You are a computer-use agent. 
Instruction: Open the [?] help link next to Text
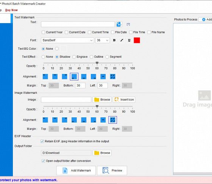(x=128, y=24)
